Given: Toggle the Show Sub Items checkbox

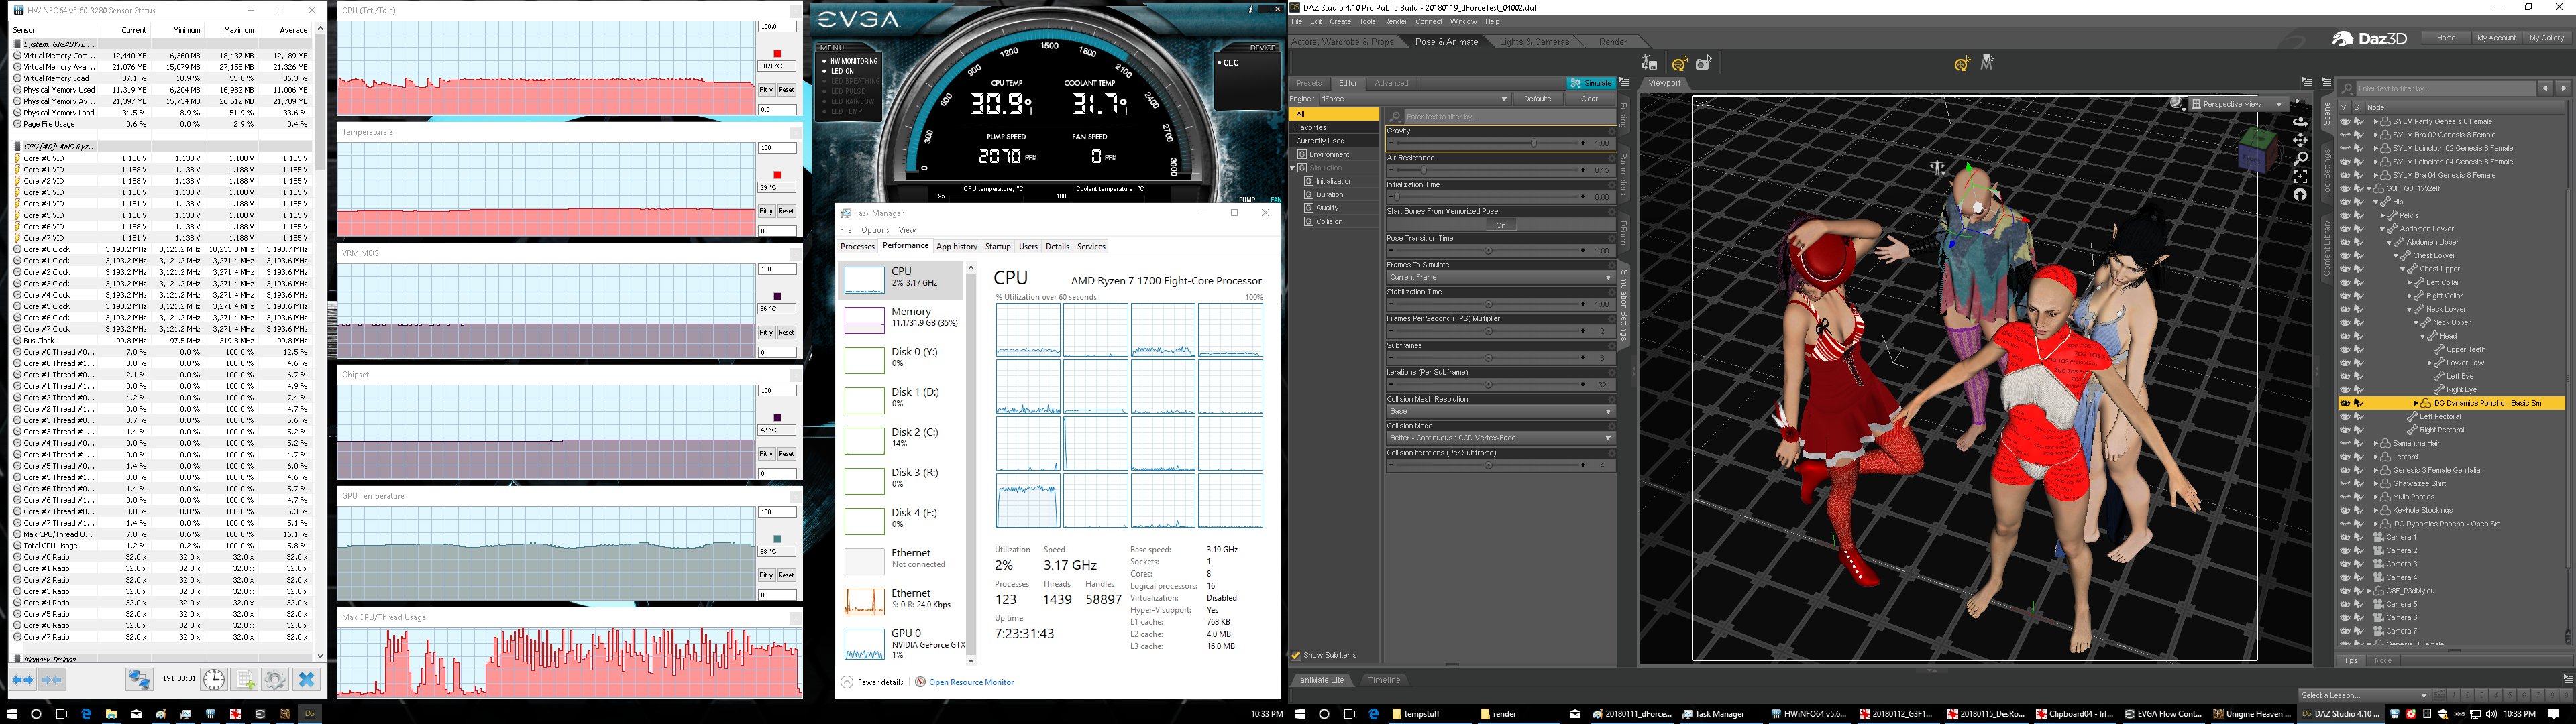Looking at the screenshot, I should point(1297,656).
